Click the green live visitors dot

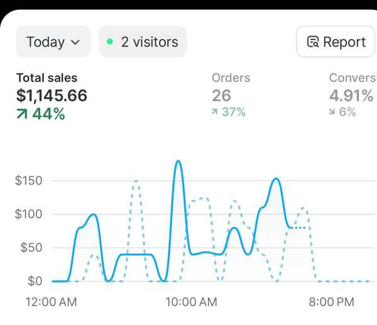pyautogui.click(x=110, y=42)
